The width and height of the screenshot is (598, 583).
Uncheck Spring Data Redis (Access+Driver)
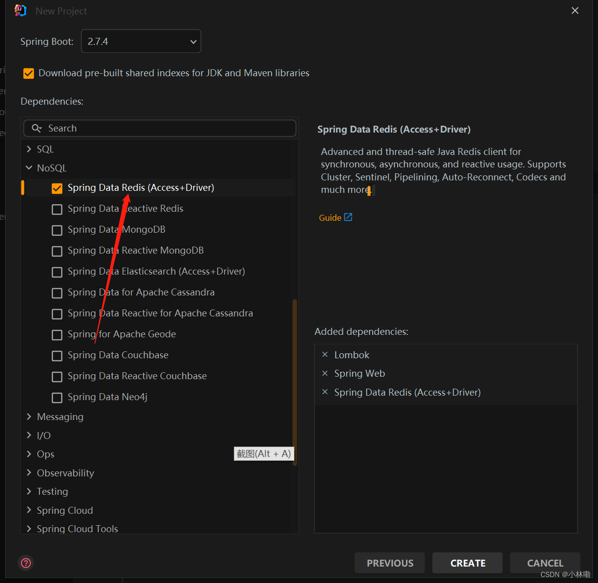point(57,188)
